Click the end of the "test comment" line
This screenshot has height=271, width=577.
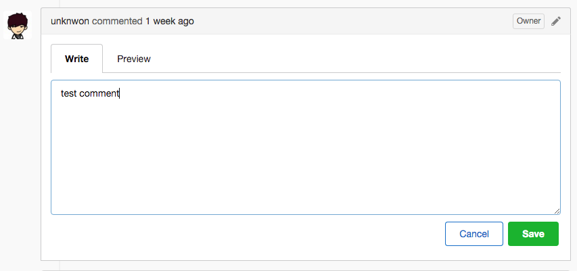pos(120,93)
